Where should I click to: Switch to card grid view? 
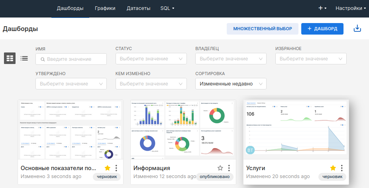tap(10, 58)
